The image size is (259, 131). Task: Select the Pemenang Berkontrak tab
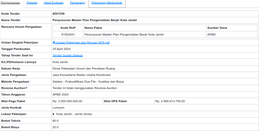tap(107, 3)
